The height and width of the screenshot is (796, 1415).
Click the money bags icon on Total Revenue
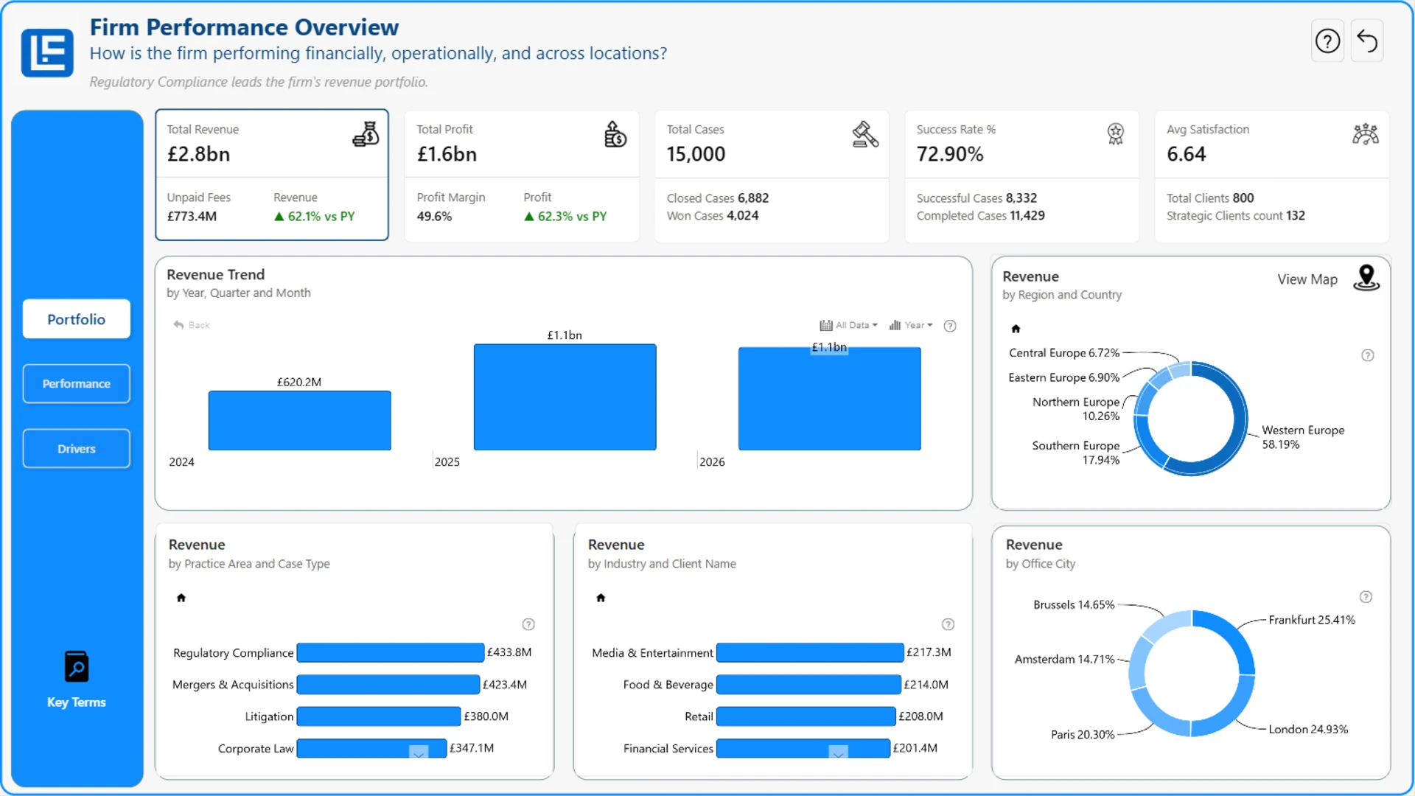pos(366,134)
